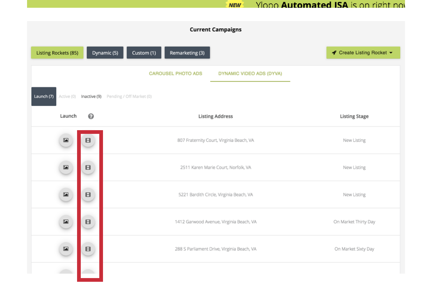Show Inactive (9) campaigns
Image resolution: width=432 pixels, height=301 pixels.
[91, 97]
